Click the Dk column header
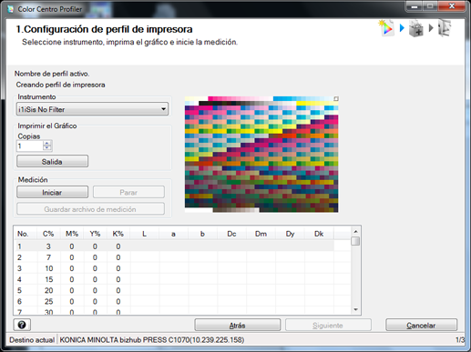Viewport: 471px width, 352px height. [319, 234]
